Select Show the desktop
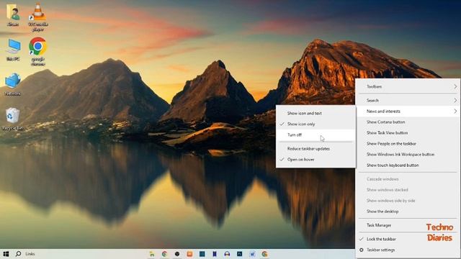The height and width of the screenshot is (259, 461). pos(408,212)
